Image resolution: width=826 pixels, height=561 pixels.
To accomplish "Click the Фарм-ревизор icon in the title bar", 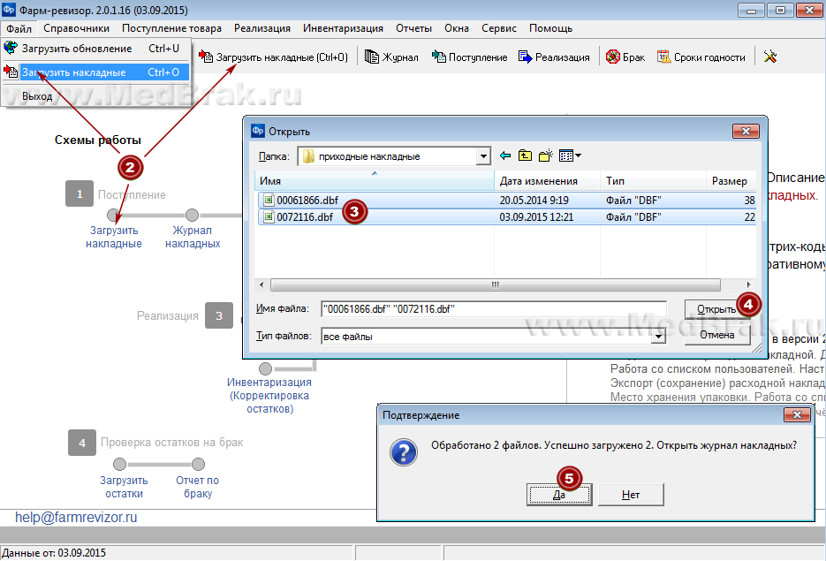I will (9, 10).
